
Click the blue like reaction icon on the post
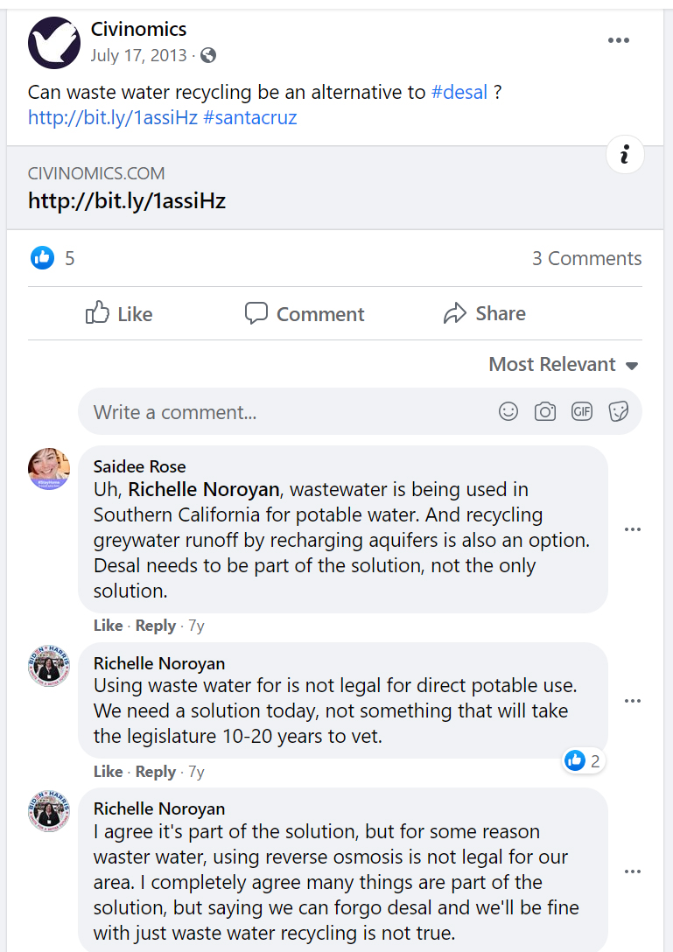click(x=42, y=258)
